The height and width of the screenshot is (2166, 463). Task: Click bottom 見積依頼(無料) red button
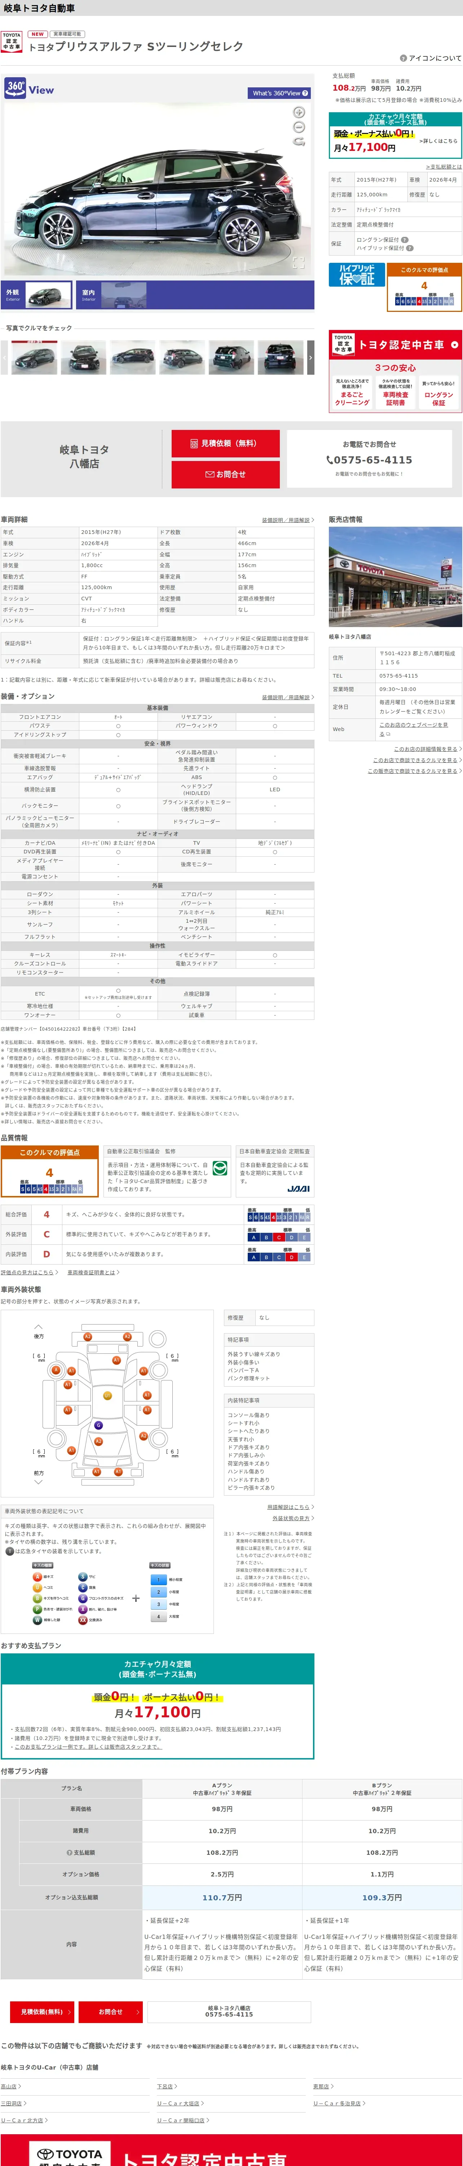[43, 2012]
